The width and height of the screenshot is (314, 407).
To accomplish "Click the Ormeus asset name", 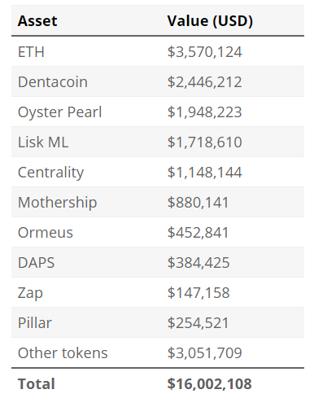I will [46, 233].
